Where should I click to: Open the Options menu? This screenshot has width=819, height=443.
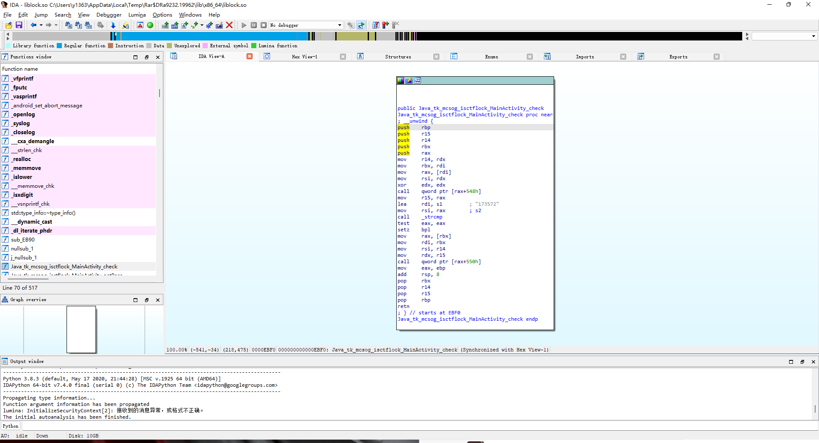click(x=163, y=14)
